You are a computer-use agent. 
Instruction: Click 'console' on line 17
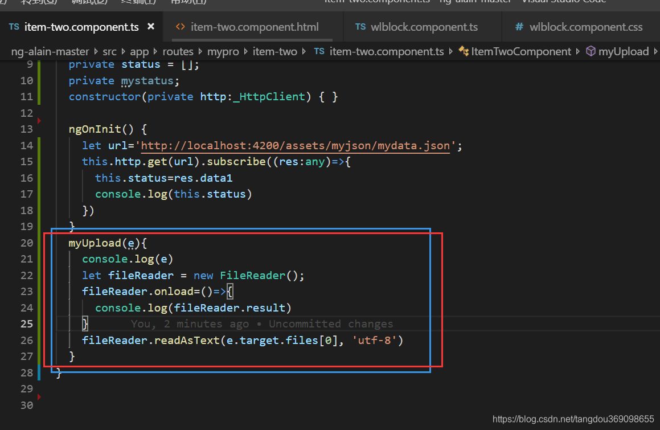[x=118, y=194]
